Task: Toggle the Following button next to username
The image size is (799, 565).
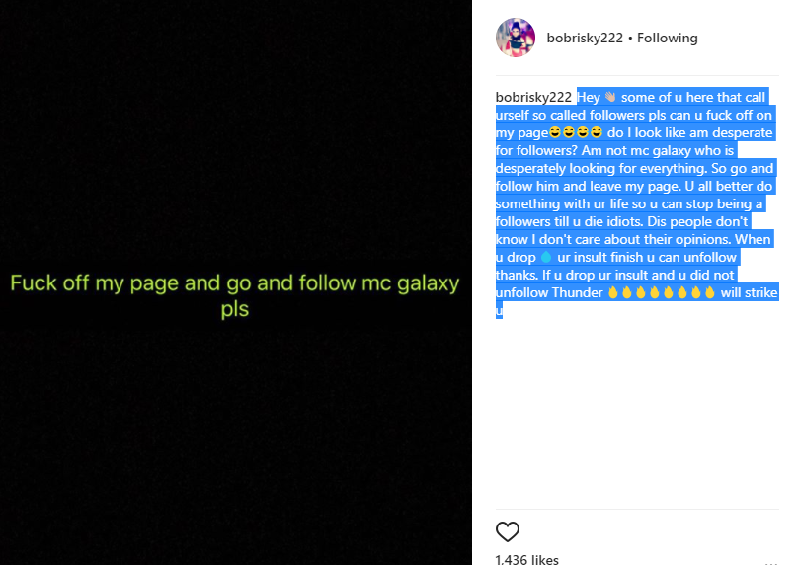Action: click(667, 38)
